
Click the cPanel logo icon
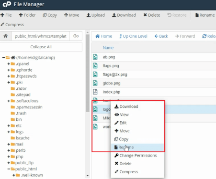pos(7,4)
